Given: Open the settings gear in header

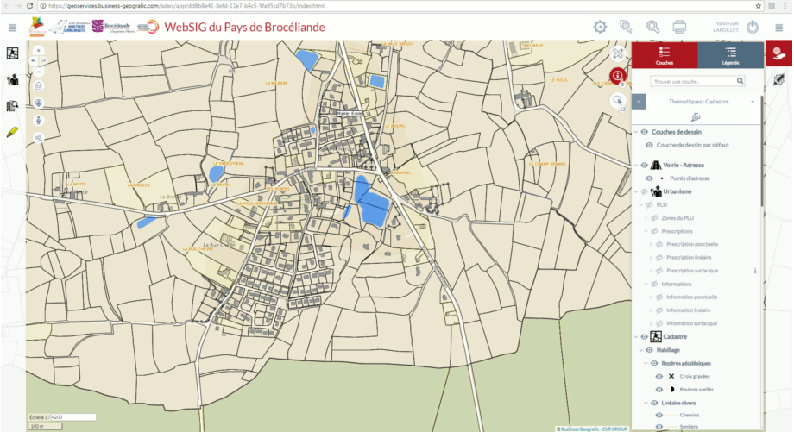Looking at the screenshot, I should [600, 27].
